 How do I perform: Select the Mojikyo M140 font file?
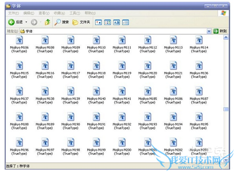[x=96, y=96]
